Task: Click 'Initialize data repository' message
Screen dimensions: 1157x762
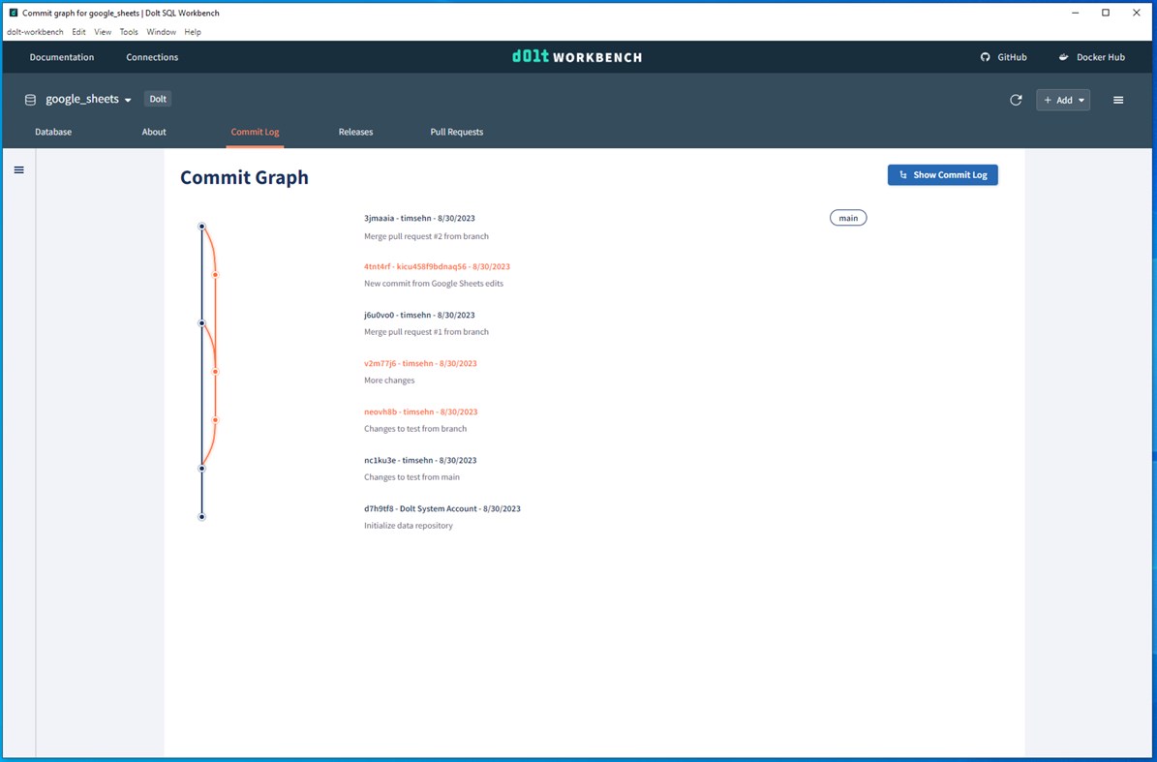Action: pos(408,526)
